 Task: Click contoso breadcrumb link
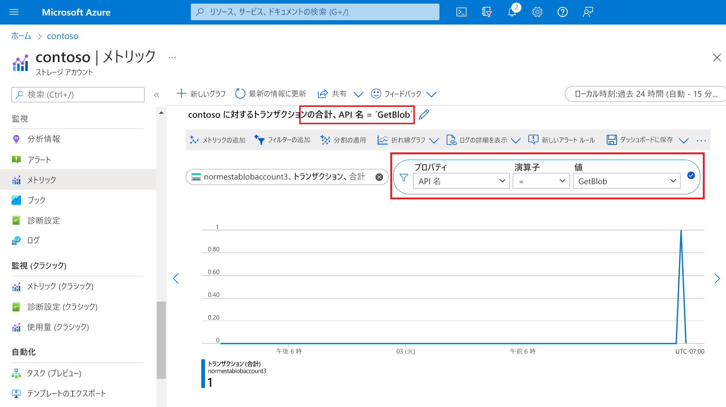63,36
